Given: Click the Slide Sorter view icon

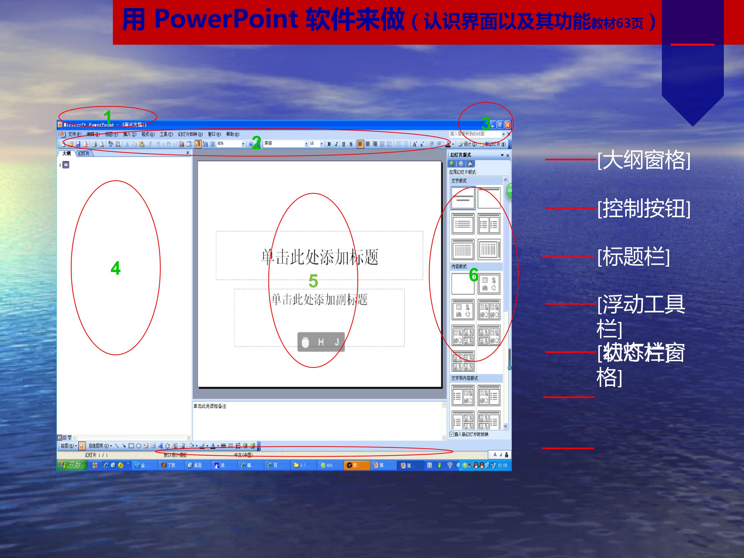Looking at the screenshot, I should pos(64,438).
